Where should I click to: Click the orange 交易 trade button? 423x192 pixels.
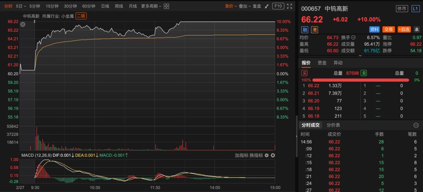(388, 29)
